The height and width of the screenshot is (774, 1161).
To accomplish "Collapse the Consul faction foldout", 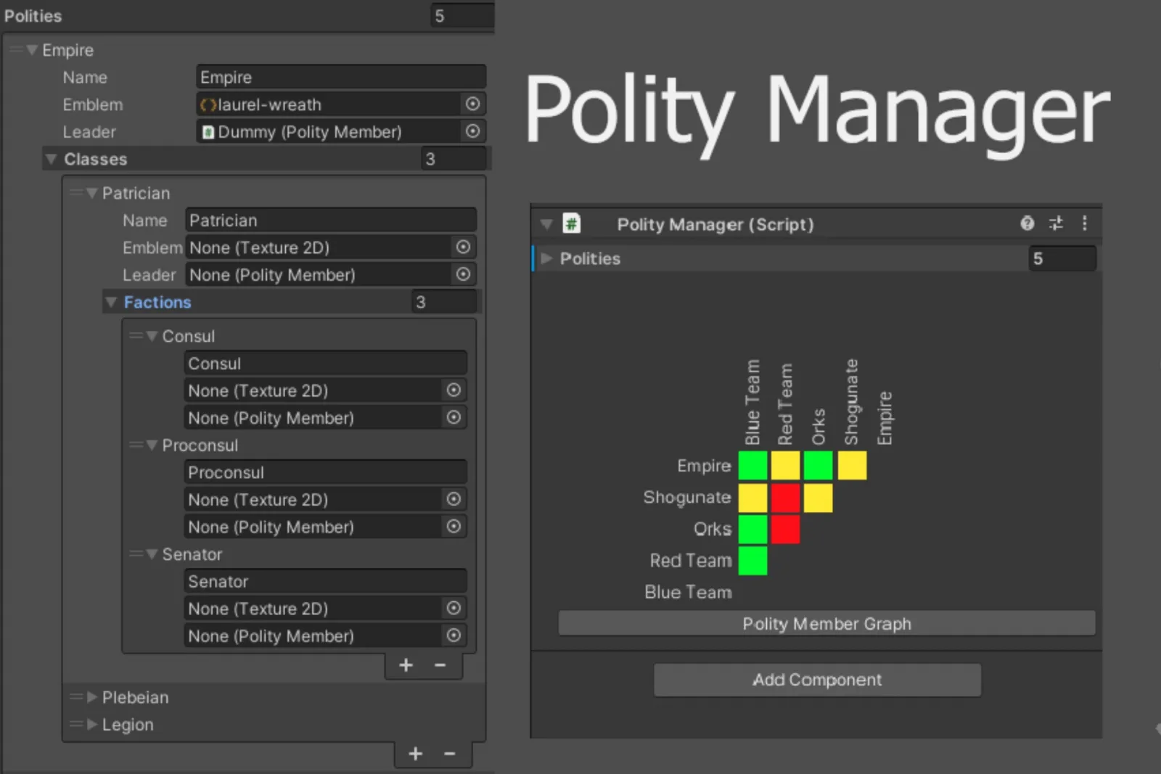I will (152, 336).
